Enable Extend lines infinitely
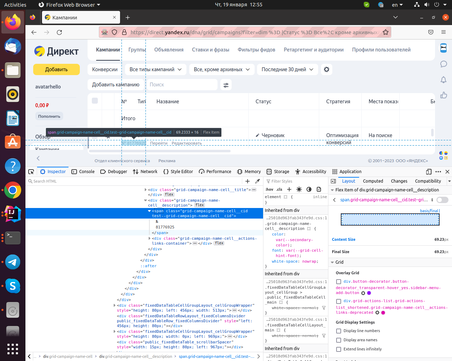Image resolution: width=452 pixels, height=361 pixels. 339,349
